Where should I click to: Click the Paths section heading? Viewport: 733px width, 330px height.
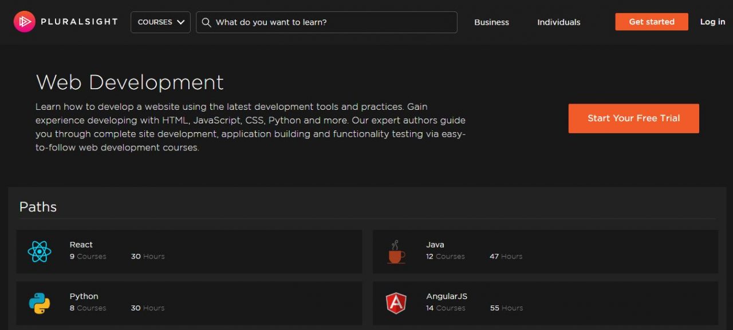(x=38, y=207)
